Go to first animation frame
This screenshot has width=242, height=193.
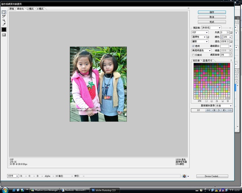(x=208, y=110)
